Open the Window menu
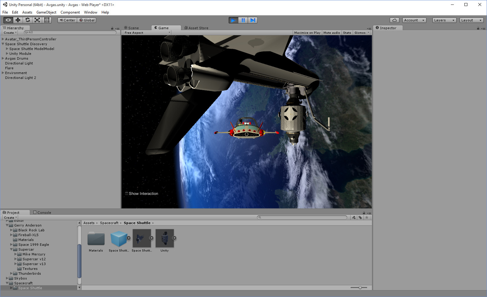Viewport: 487px width, 297px height. (90, 12)
